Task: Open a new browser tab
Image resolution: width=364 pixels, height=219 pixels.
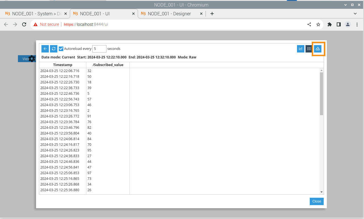Action: coord(212,14)
